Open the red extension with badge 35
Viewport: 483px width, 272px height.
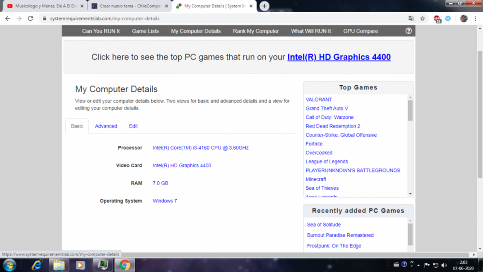click(x=437, y=19)
